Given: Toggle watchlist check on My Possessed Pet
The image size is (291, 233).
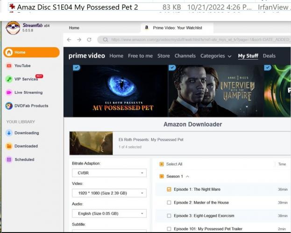Looking at the screenshot, I should [x=76, y=68].
